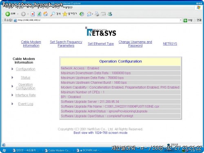The height and width of the screenshot is (153, 204).
Task: Switch to BCPARK.net taskbar window
Action: [x=89, y=151]
